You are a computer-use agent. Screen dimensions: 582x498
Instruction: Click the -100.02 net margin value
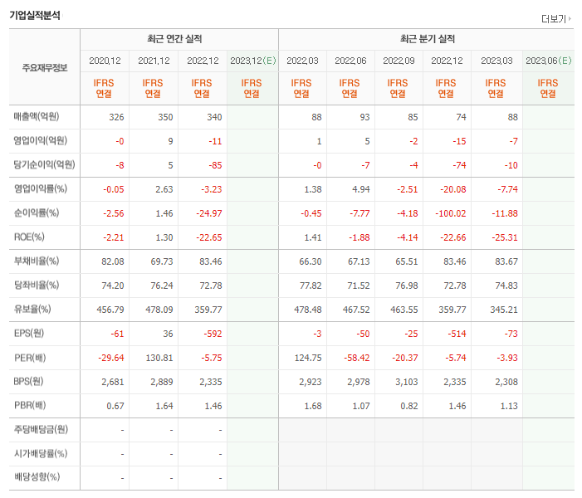pos(451,213)
